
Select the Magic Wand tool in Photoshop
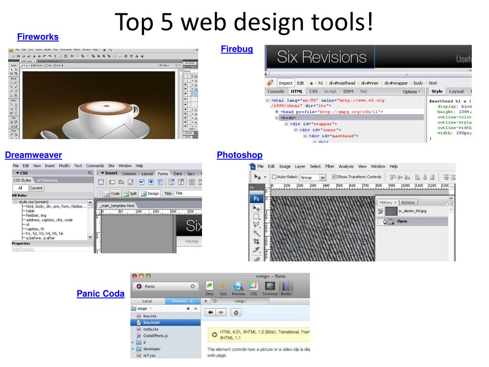coord(256,233)
